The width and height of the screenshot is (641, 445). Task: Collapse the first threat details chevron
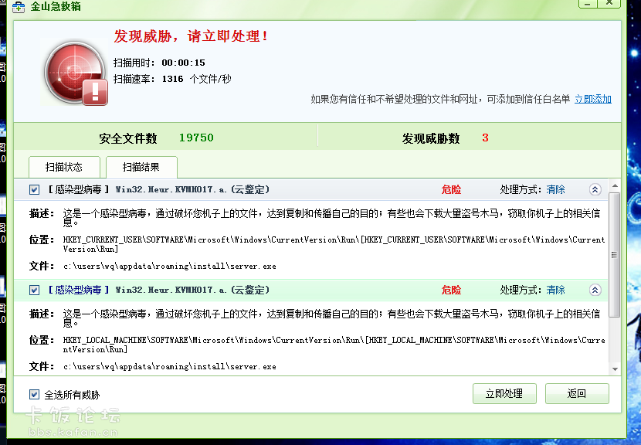(595, 190)
